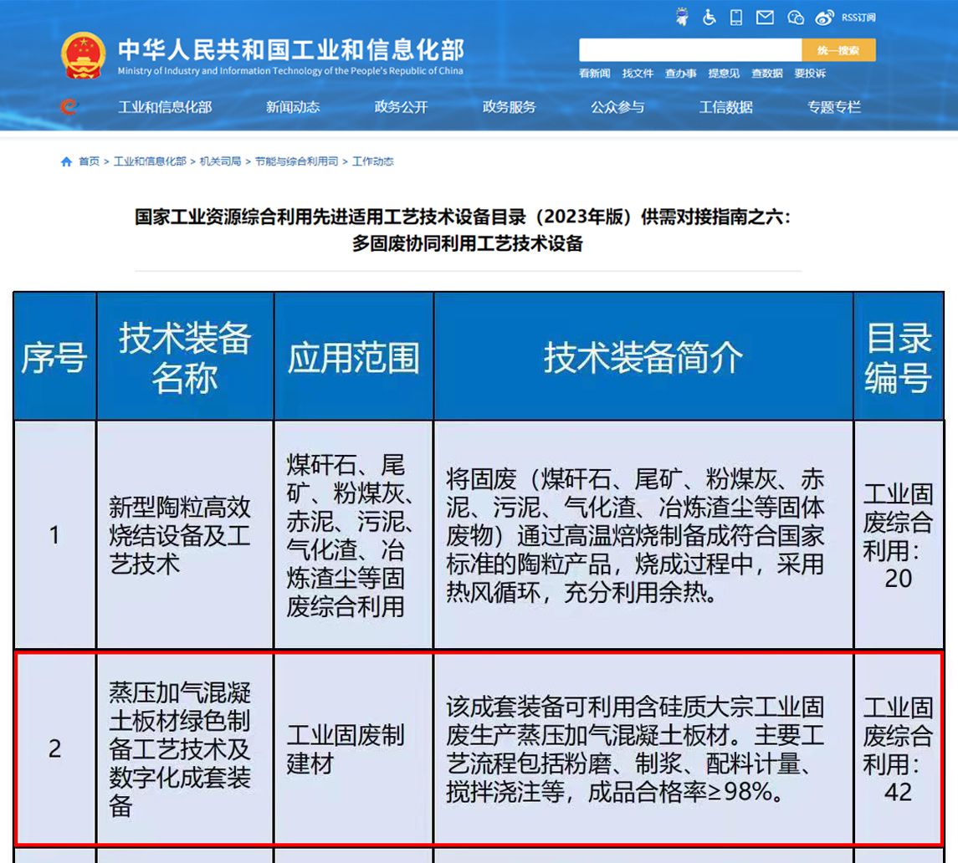Open the wheelchair accessibility mode icon
The height and width of the screenshot is (863, 958).
(710, 17)
